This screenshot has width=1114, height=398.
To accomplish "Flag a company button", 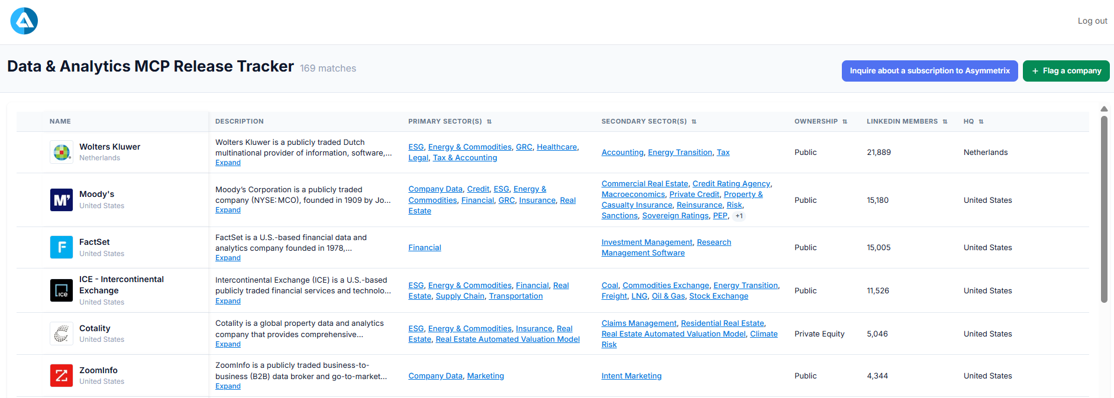I will (1066, 71).
